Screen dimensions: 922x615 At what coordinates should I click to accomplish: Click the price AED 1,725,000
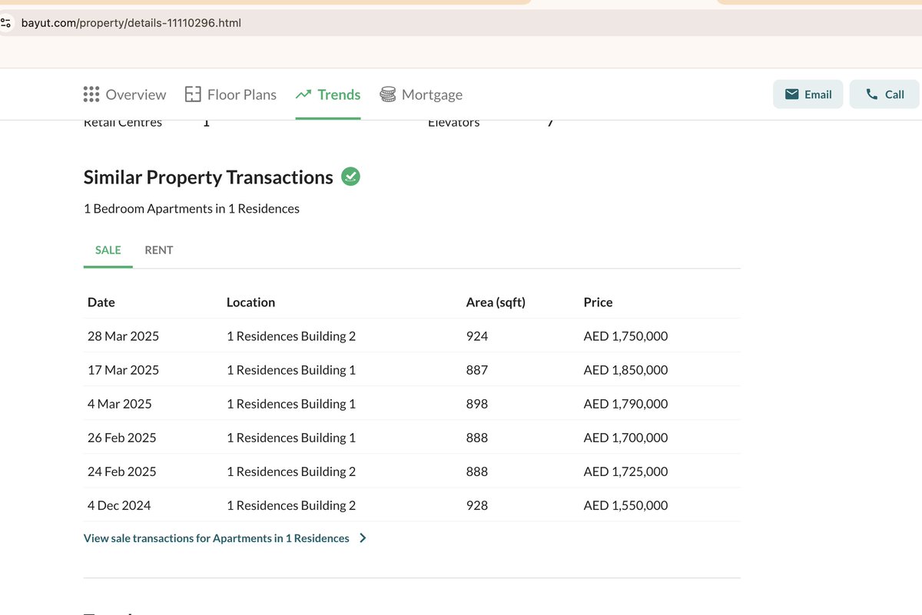626,471
